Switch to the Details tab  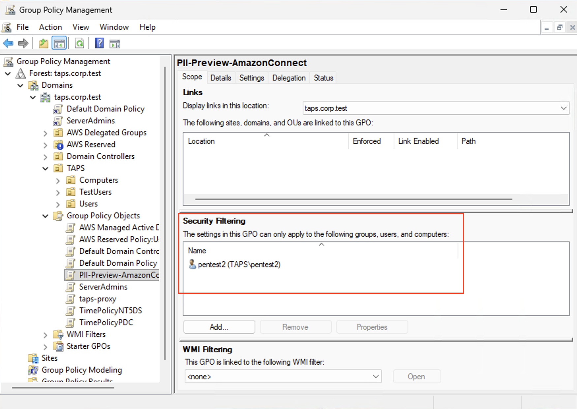(221, 78)
